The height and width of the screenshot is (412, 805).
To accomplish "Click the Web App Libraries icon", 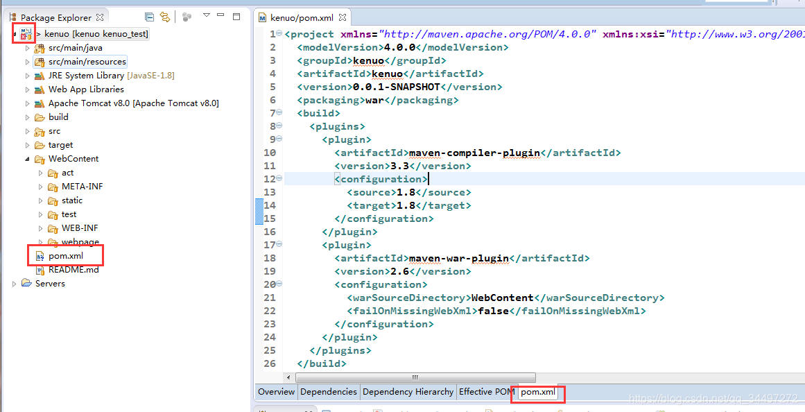I will click(x=40, y=90).
